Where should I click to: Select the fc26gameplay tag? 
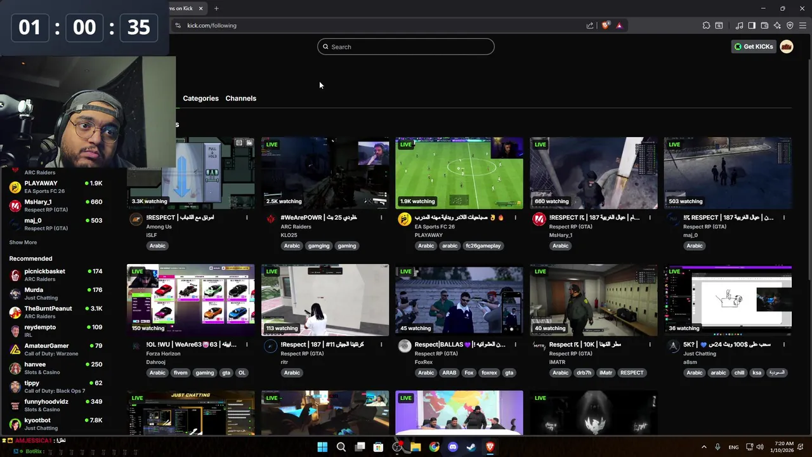[x=483, y=246]
